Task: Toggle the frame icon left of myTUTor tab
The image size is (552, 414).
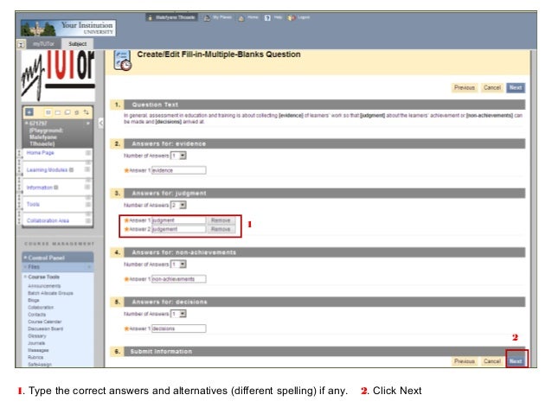Action: coord(21,44)
